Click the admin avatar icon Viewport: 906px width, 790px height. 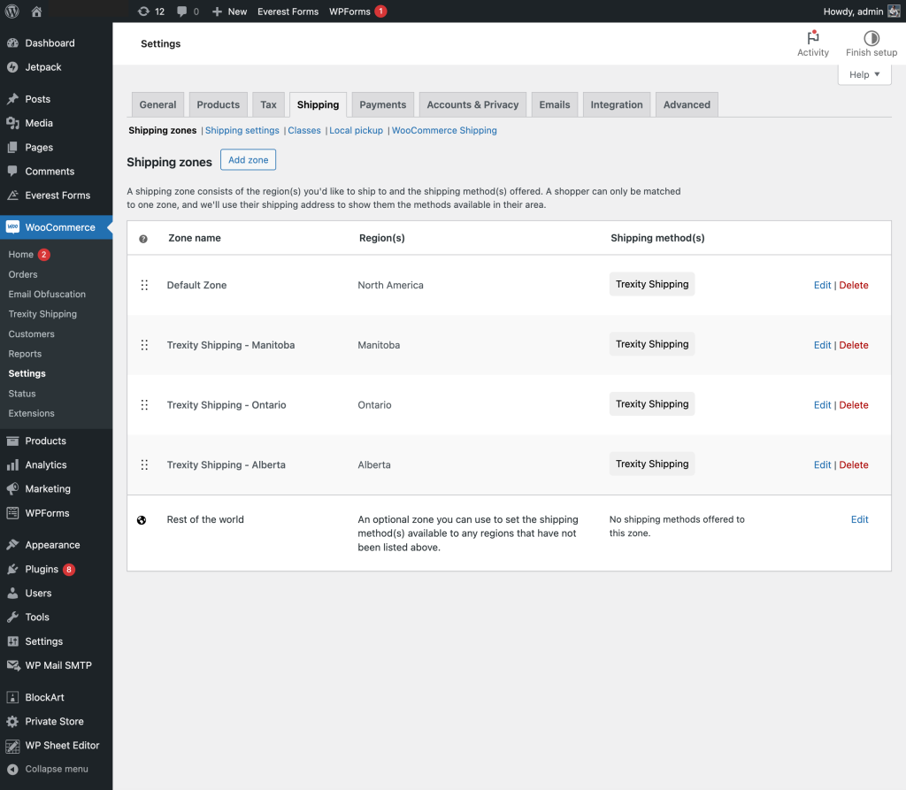tap(894, 11)
